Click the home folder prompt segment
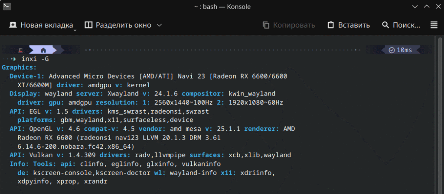 click(43, 50)
